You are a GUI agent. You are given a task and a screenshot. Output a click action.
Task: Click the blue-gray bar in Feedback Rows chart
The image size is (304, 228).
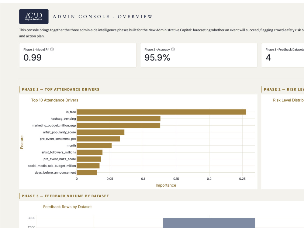[209, 223]
